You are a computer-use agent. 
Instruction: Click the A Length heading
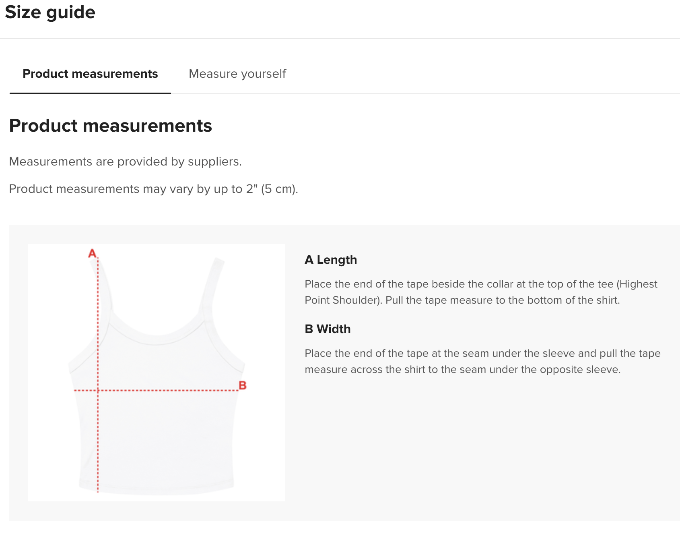click(x=331, y=260)
